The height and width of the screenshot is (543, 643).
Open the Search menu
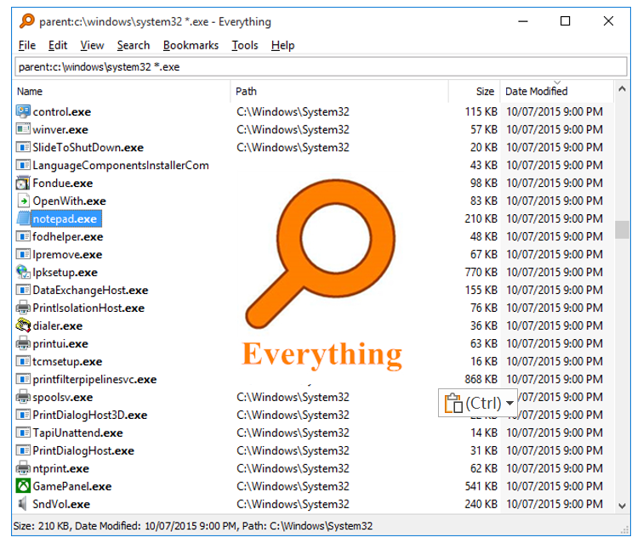click(x=134, y=45)
